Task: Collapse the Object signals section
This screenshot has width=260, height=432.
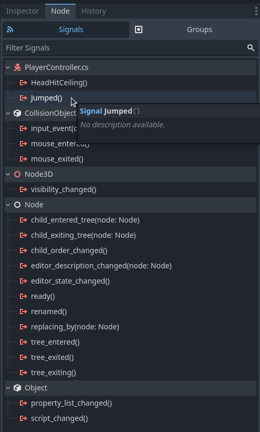Action: click(x=8, y=388)
